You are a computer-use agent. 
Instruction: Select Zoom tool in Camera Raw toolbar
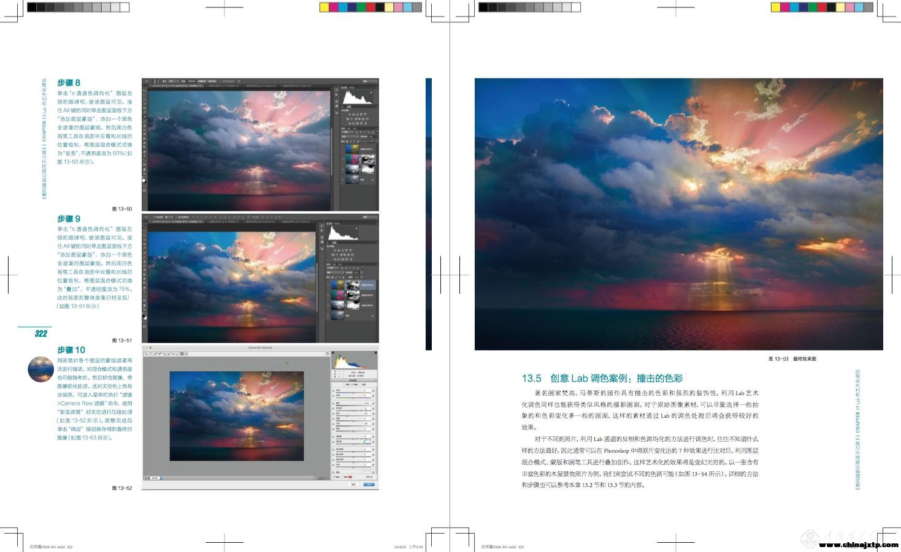pos(147,354)
